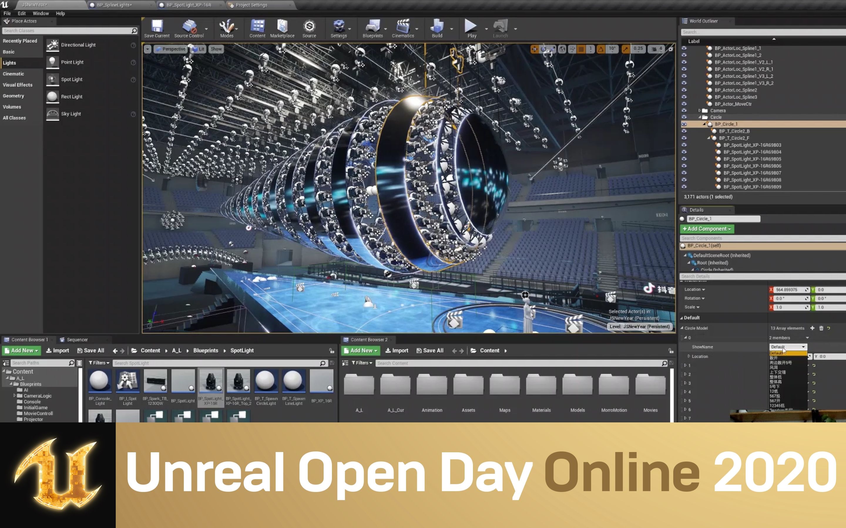Image resolution: width=846 pixels, height=528 pixels.
Task: Open the Add Component dropdown
Action: click(x=707, y=229)
